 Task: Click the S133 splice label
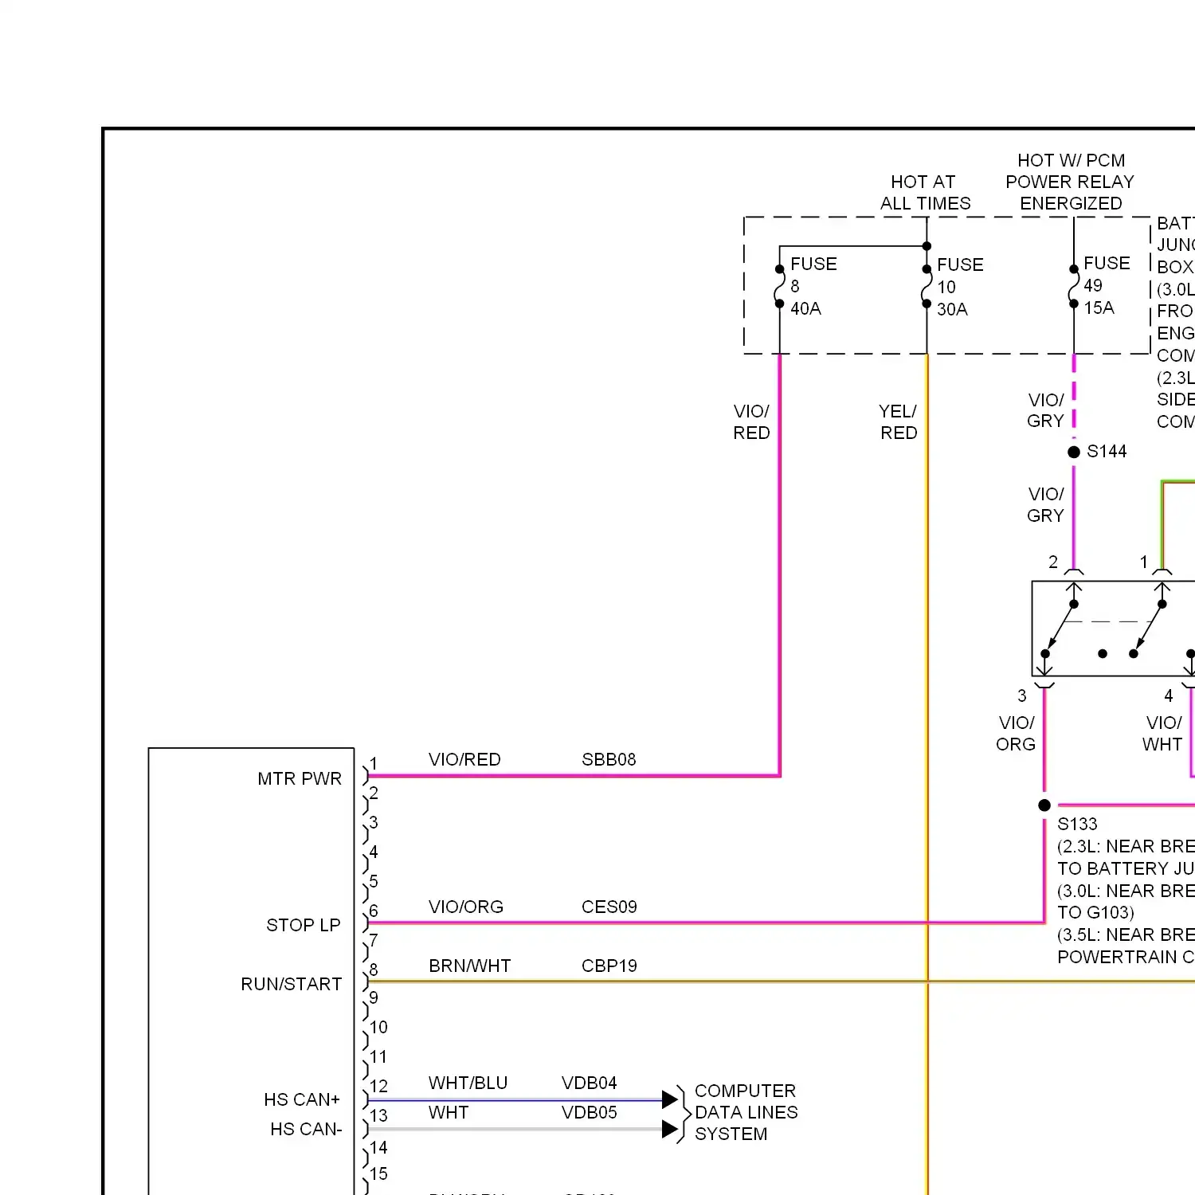coord(1077,824)
